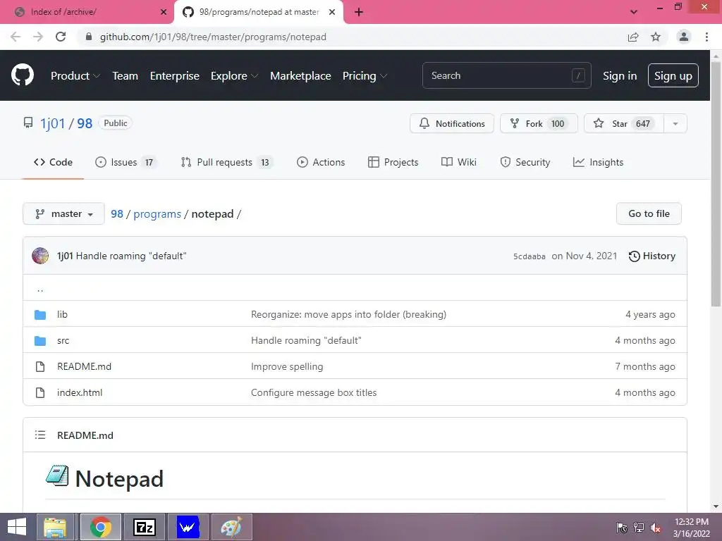This screenshot has width=722, height=541.
Task: Click the lib folder icon
Action: (40, 315)
